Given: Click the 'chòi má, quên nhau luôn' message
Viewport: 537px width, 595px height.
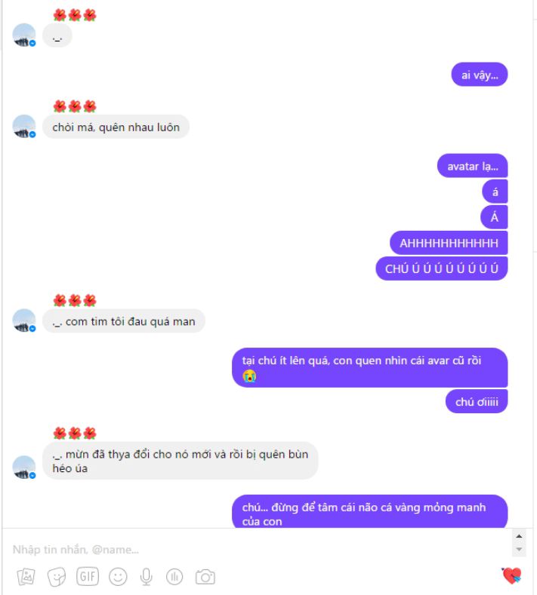Looking at the screenshot, I should pyautogui.click(x=116, y=127).
